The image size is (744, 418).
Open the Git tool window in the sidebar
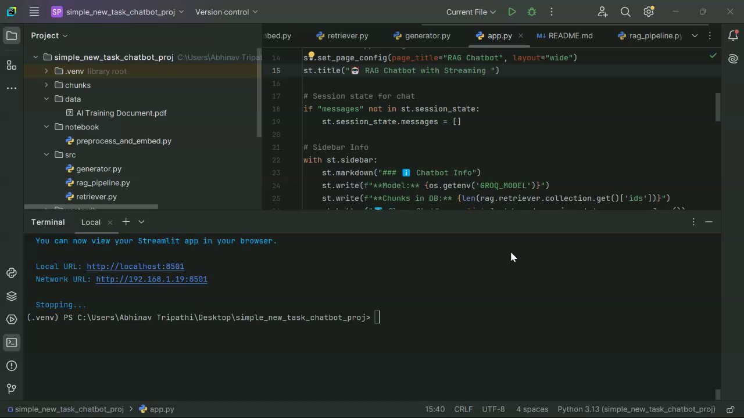[x=11, y=389]
